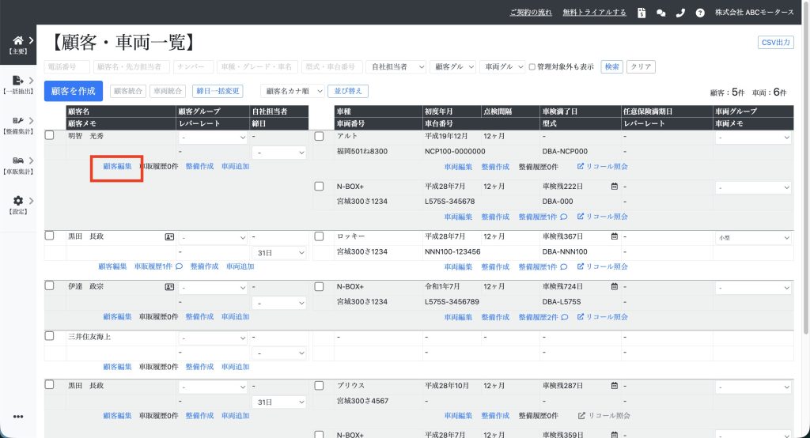Open the chat bubbles icon in header

[x=661, y=13]
